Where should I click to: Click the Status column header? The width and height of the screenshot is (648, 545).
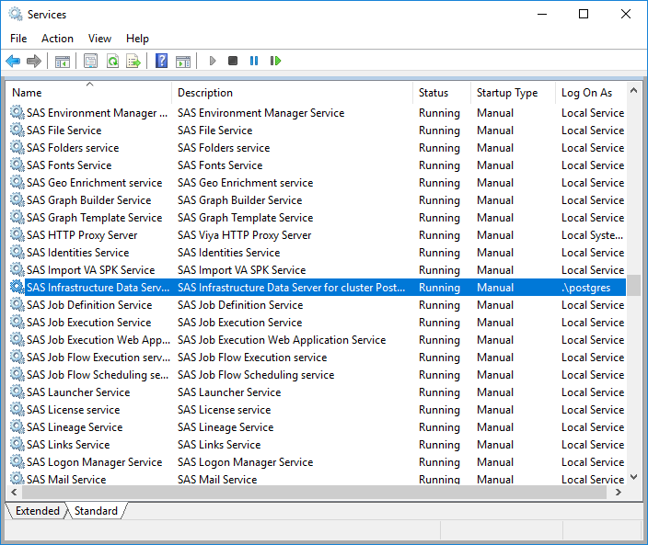(434, 93)
